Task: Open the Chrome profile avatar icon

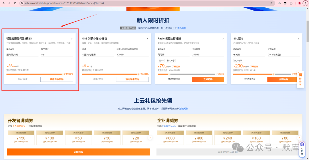Action: tap(300, 3)
